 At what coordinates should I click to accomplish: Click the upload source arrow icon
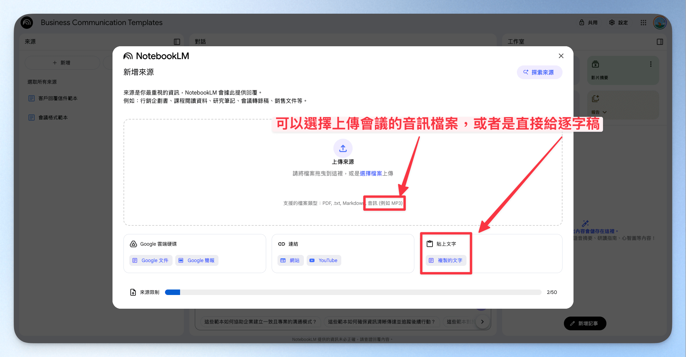click(343, 148)
